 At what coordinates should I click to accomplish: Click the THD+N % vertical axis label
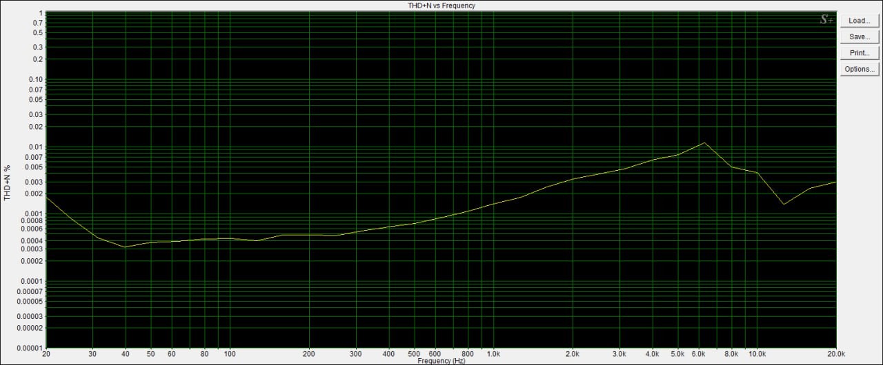click(8, 182)
